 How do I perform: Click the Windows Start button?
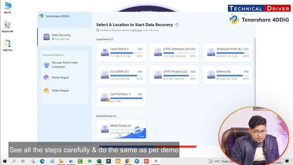(x=5, y=161)
